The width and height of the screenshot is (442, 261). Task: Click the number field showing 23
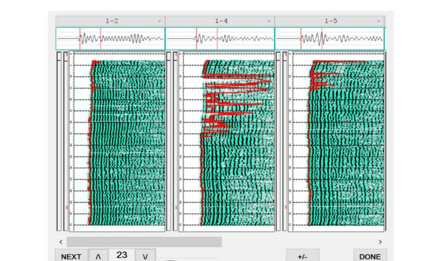tap(122, 255)
